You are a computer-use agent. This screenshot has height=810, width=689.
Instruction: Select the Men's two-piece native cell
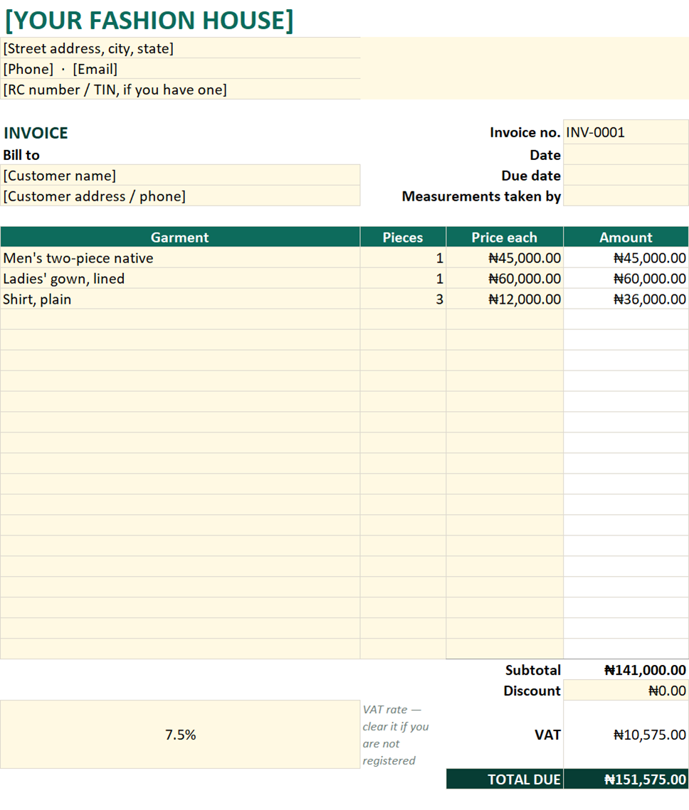[x=180, y=257]
